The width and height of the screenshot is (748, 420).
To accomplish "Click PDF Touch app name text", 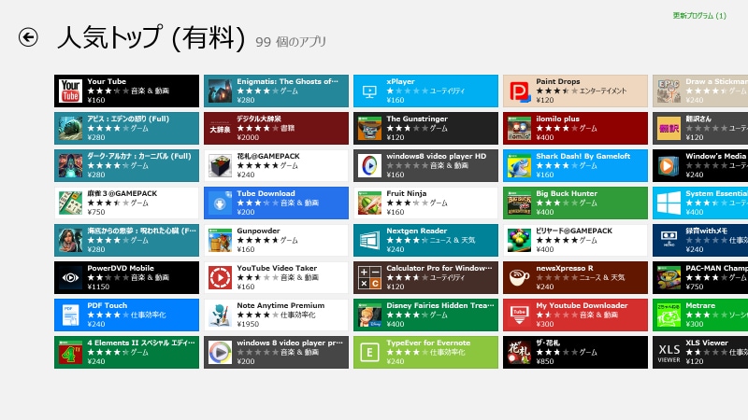I will (x=107, y=305).
